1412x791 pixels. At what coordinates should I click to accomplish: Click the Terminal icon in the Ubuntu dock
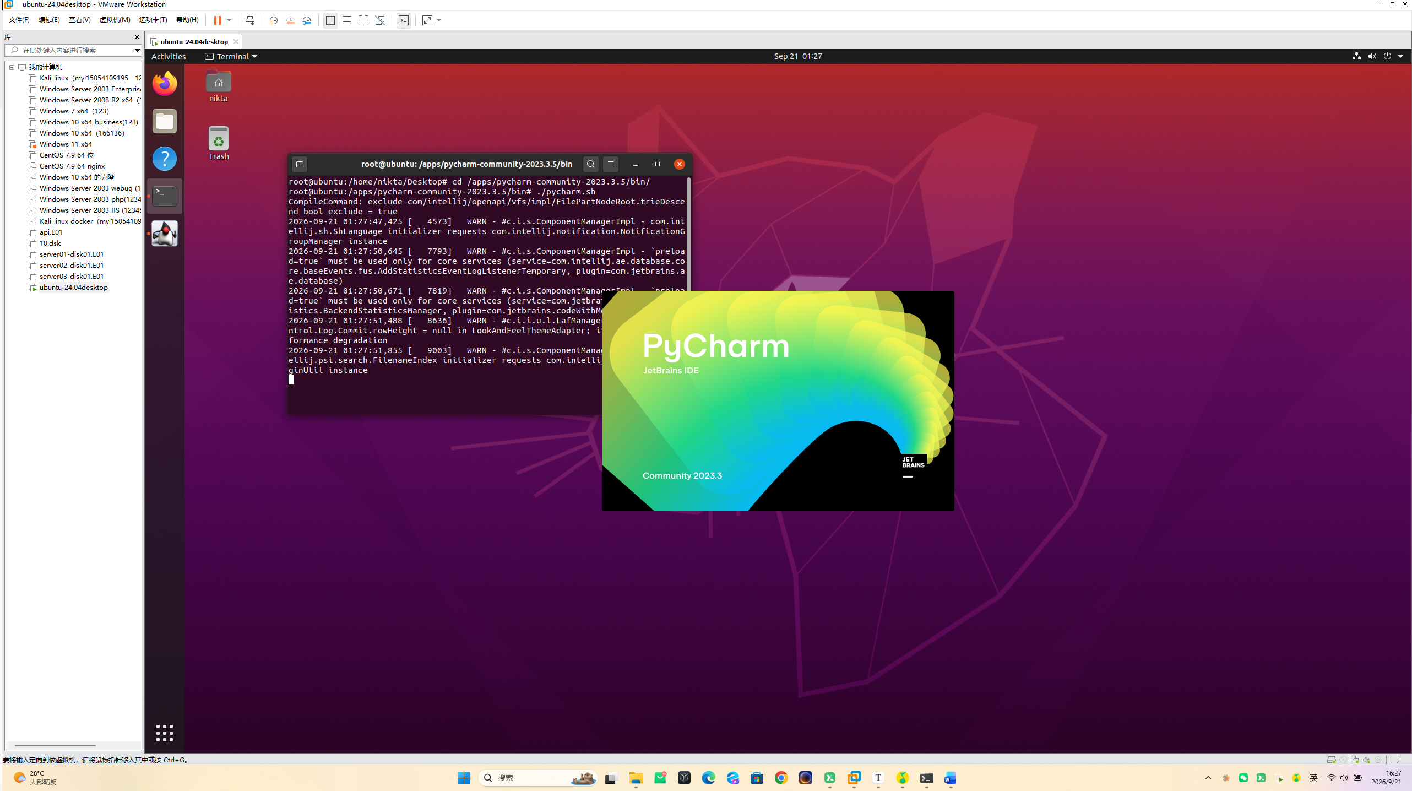coord(165,196)
